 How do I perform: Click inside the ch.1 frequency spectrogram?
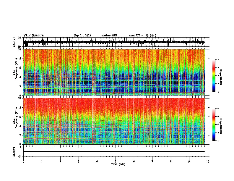[x=114, y=72]
